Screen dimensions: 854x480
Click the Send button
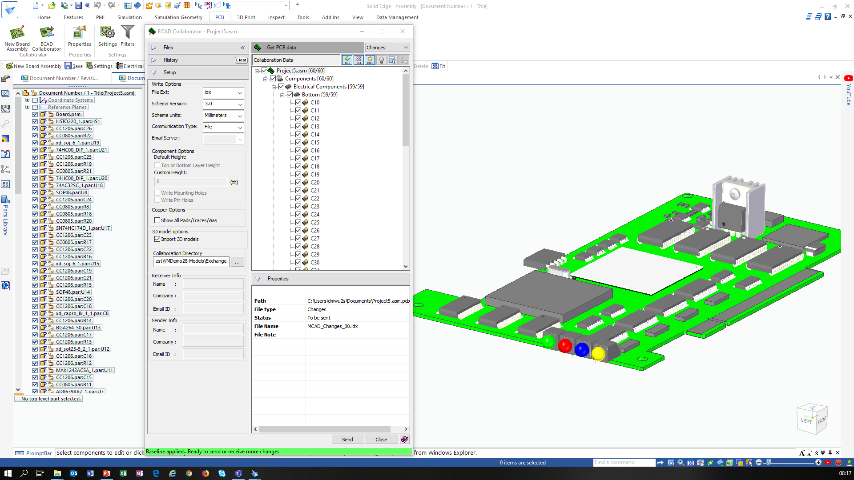[x=346, y=439]
